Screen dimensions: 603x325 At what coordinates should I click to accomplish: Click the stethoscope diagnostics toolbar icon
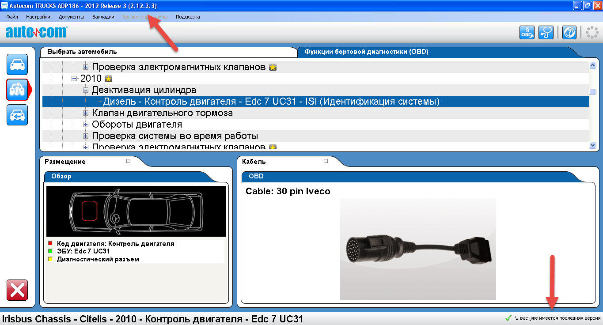tap(546, 33)
